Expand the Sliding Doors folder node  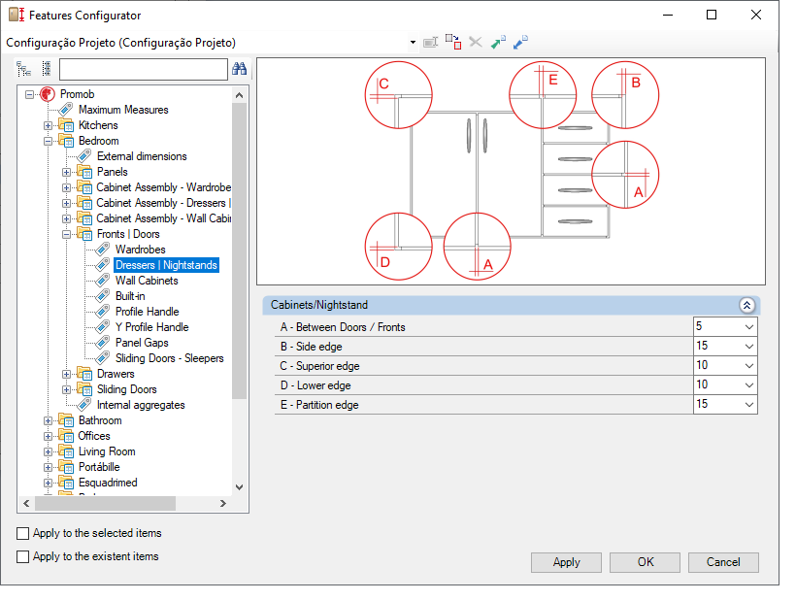(67, 390)
